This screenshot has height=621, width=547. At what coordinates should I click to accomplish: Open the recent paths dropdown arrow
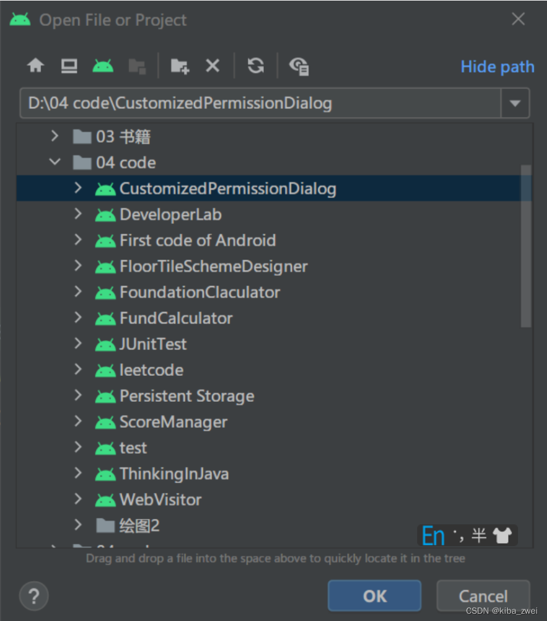coord(515,103)
